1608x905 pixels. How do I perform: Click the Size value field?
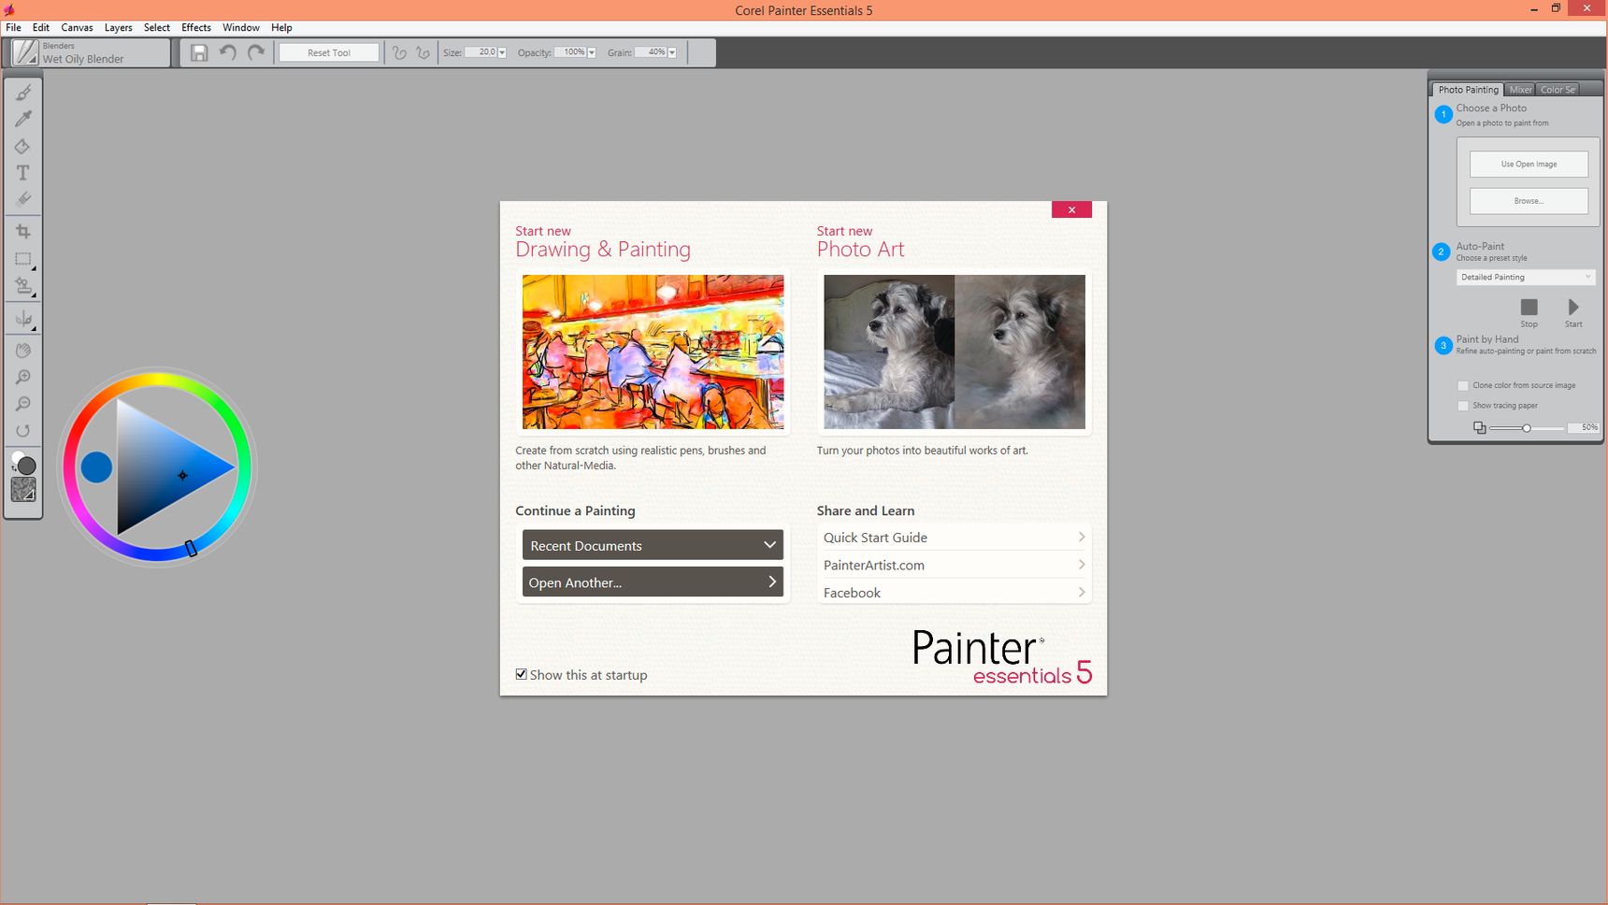[x=481, y=52]
